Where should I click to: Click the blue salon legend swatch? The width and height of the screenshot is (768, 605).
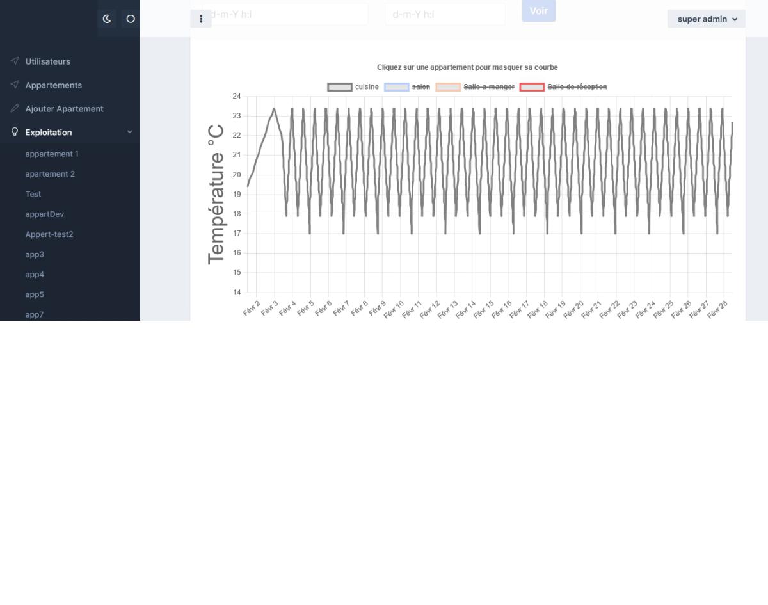click(397, 87)
